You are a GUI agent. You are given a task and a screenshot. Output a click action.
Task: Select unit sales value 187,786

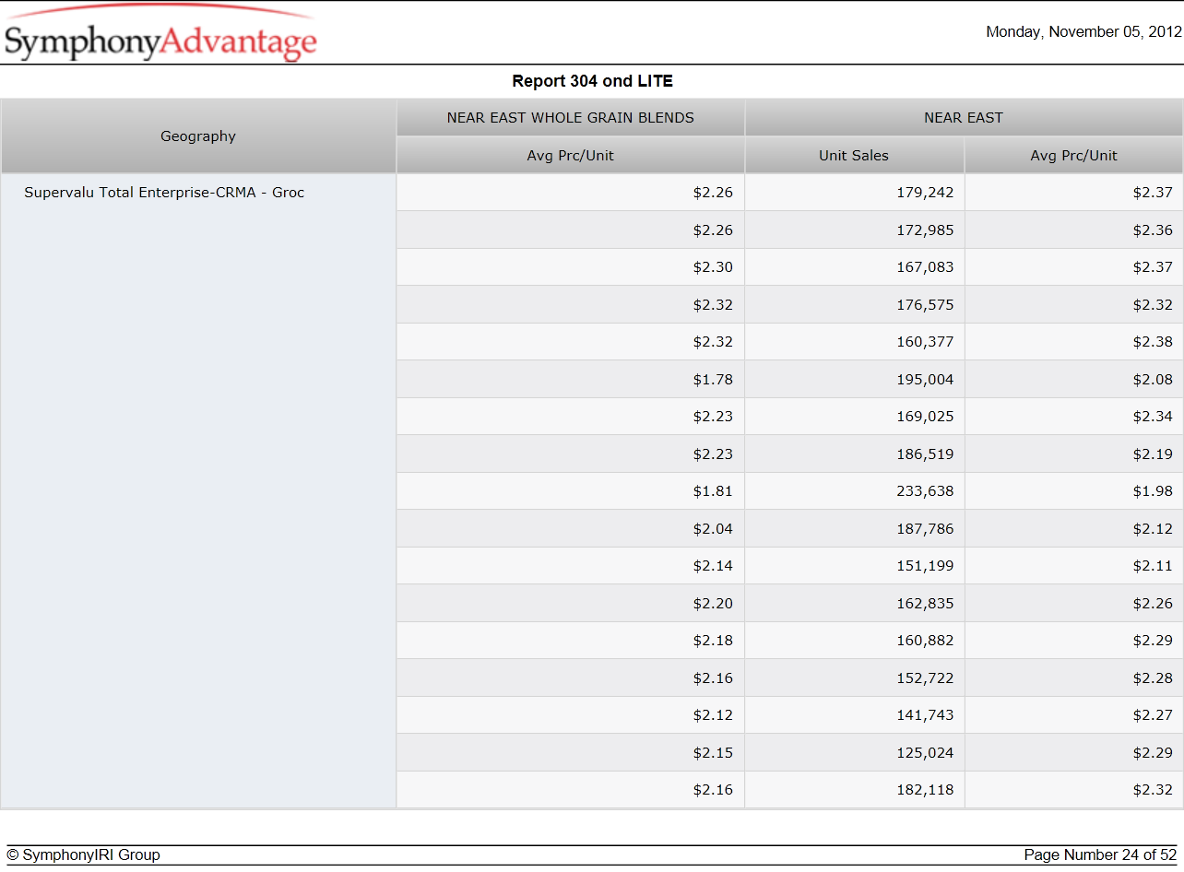pyautogui.click(x=925, y=529)
